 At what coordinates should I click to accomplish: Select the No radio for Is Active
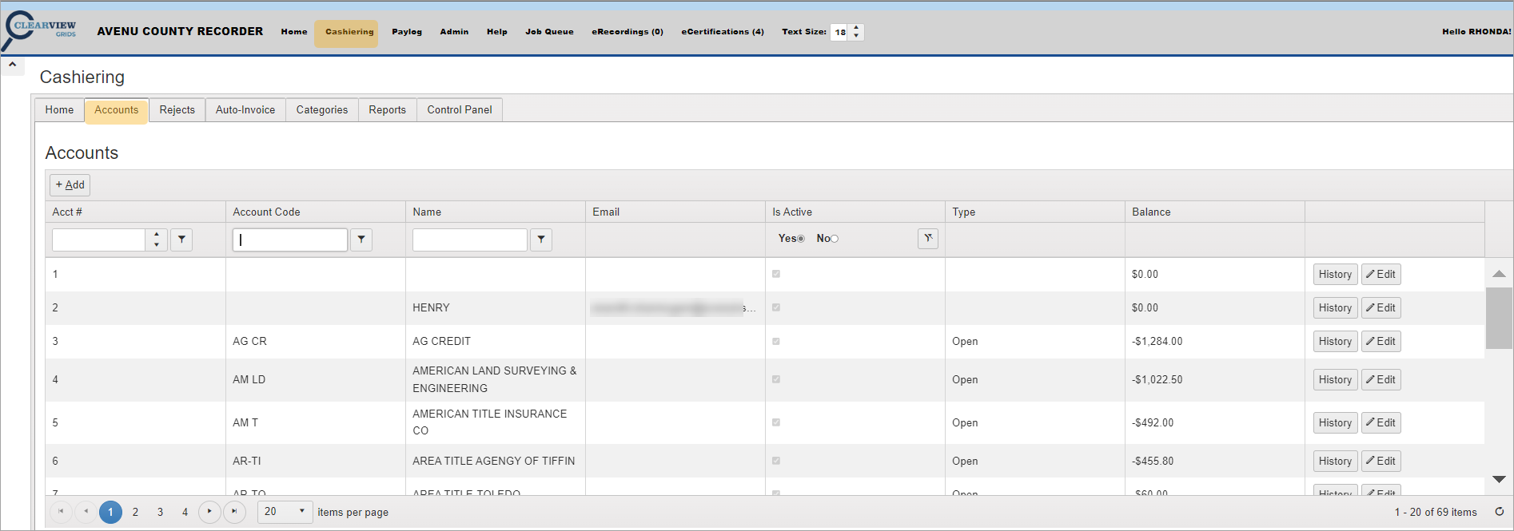pos(835,239)
